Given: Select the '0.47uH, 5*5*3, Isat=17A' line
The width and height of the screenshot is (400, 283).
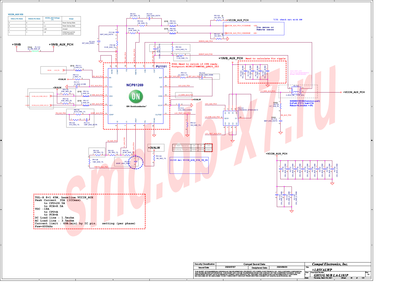Looking at the screenshot, I should (x=302, y=103).
